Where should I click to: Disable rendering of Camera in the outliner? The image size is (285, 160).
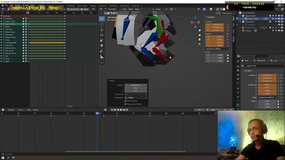coord(282,31)
